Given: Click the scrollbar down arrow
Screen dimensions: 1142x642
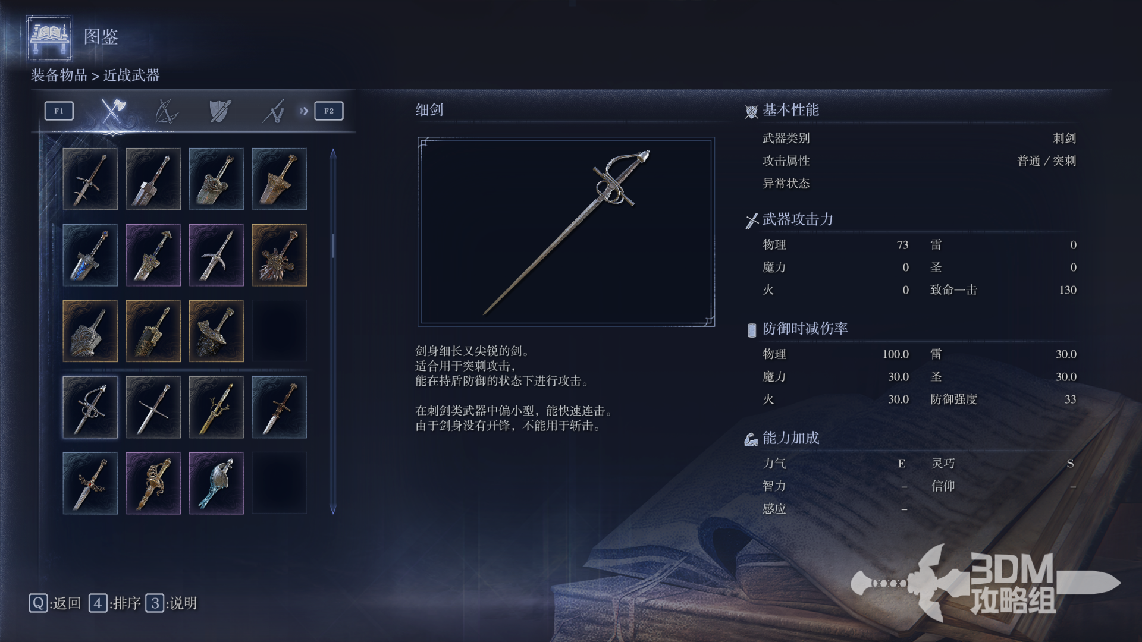Looking at the screenshot, I should pyautogui.click(x=333, y=509).
